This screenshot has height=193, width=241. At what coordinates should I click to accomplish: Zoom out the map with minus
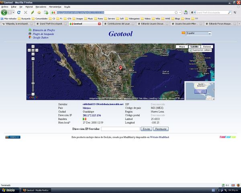tap(33, 94)
